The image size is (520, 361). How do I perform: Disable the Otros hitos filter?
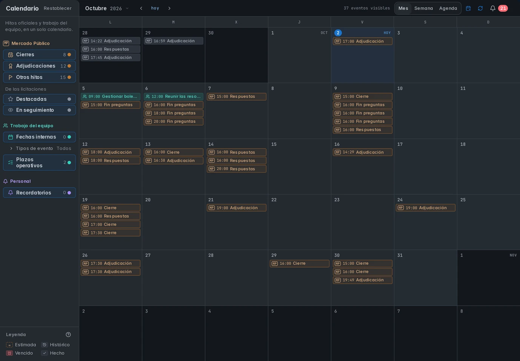coord(40,77)
